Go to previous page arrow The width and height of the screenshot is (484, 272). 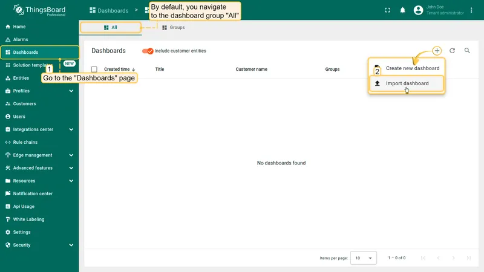438,258
